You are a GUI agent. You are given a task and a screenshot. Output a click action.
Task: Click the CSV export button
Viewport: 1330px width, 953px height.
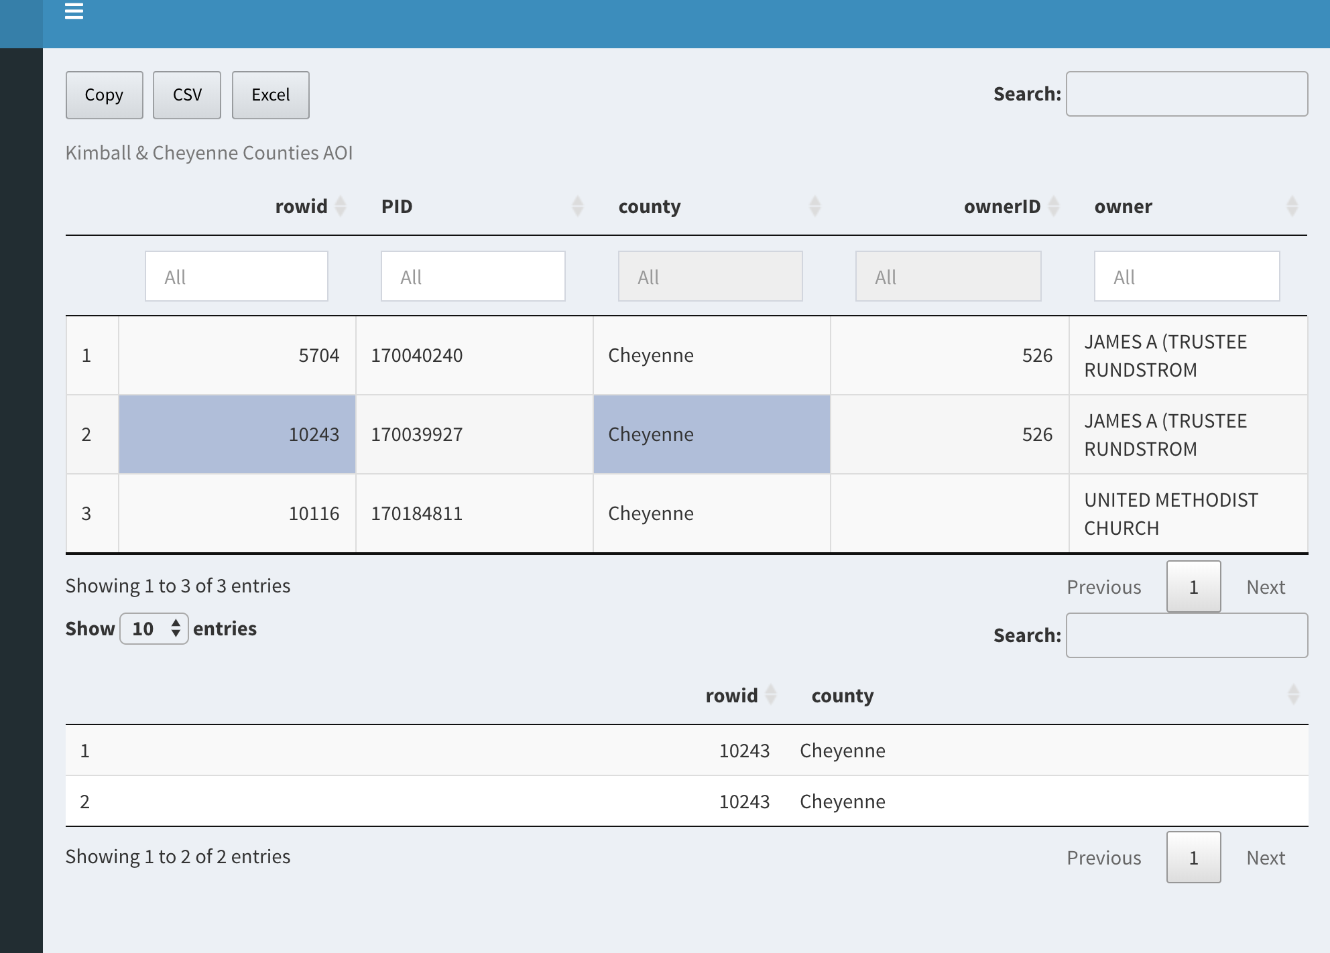tap(187, 94)
